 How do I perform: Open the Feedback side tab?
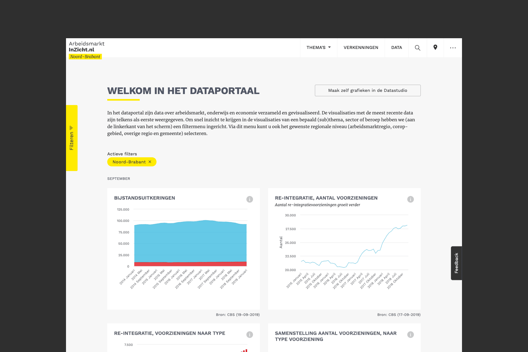456,263
